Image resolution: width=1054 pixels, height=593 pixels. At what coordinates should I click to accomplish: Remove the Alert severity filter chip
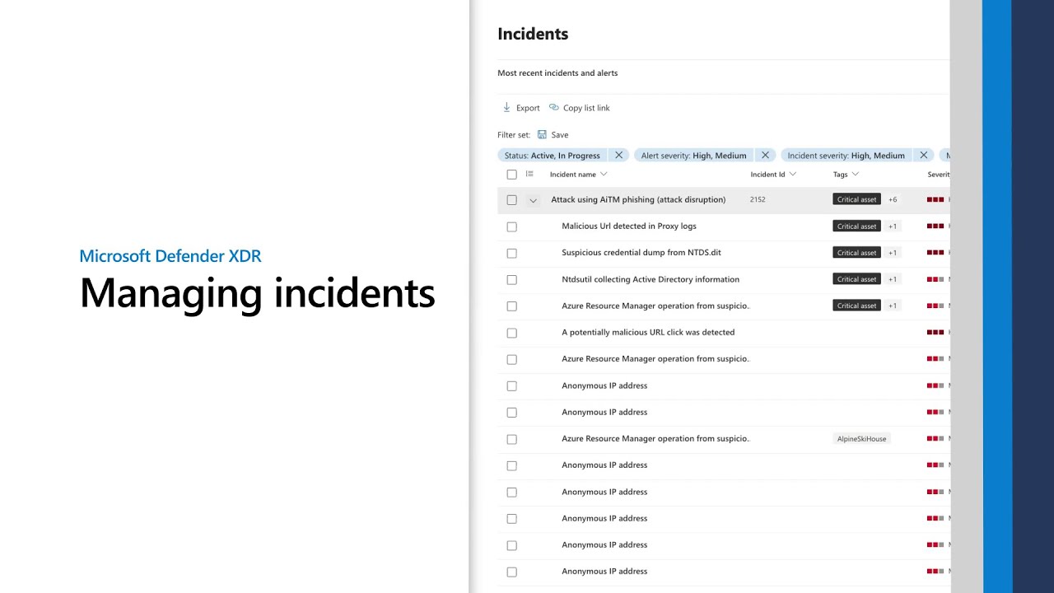pos(765,156)
